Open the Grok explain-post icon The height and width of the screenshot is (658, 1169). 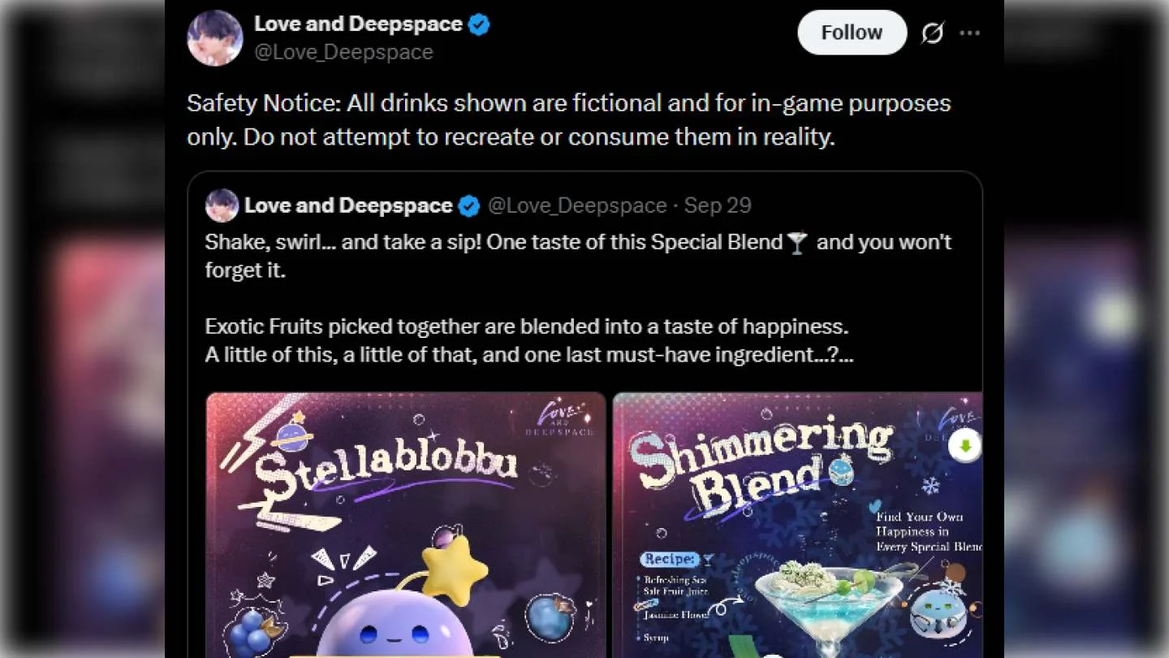click(x=933, y=33)
